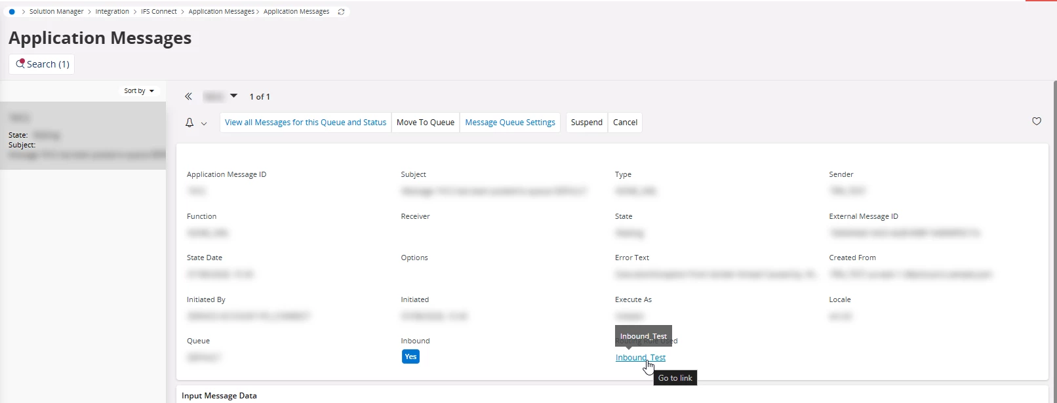Screen dimensions: 1057x403
Task: Go to Solution Manager breadcrumb
Action: pyautogui.click(x=56, y=12)
